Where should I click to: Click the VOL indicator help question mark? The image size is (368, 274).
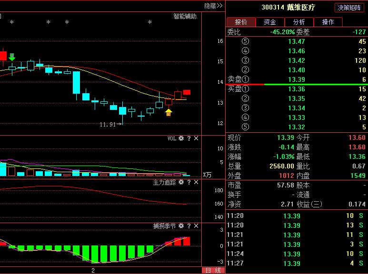click(x=189, y=138)
